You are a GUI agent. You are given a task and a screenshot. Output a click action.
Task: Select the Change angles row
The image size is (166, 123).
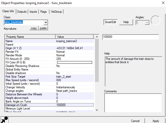[x=49, y=91]
